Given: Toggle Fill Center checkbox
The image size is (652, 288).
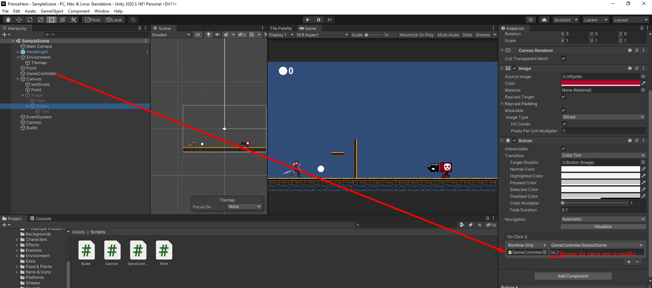Looking at the screenshot, I should coord(564,124).
